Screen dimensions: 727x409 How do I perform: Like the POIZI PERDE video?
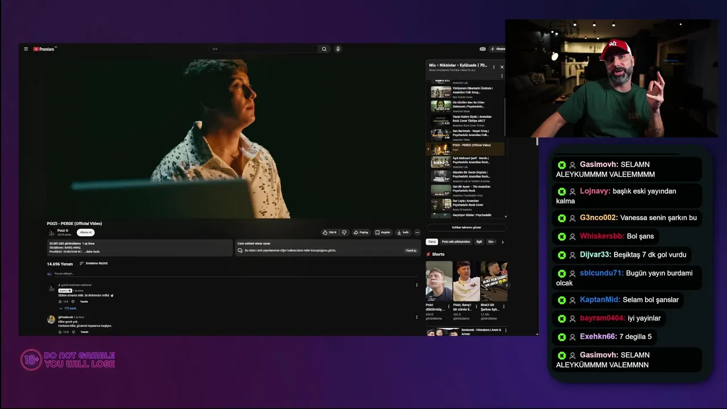pos(329,232)
